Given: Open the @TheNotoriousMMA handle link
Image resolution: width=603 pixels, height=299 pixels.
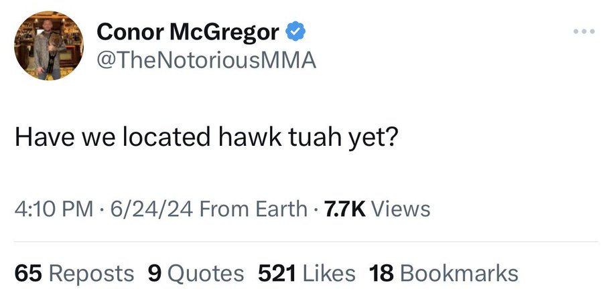Looking at the screenshot, I should (206, 60).
